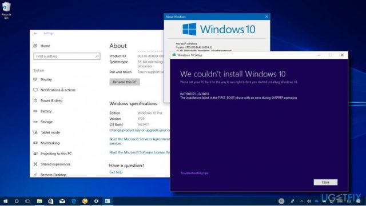Select the Windows 10 Pro edition text
The width and height of the screenshot is (366, 206).
pos(150,113)
